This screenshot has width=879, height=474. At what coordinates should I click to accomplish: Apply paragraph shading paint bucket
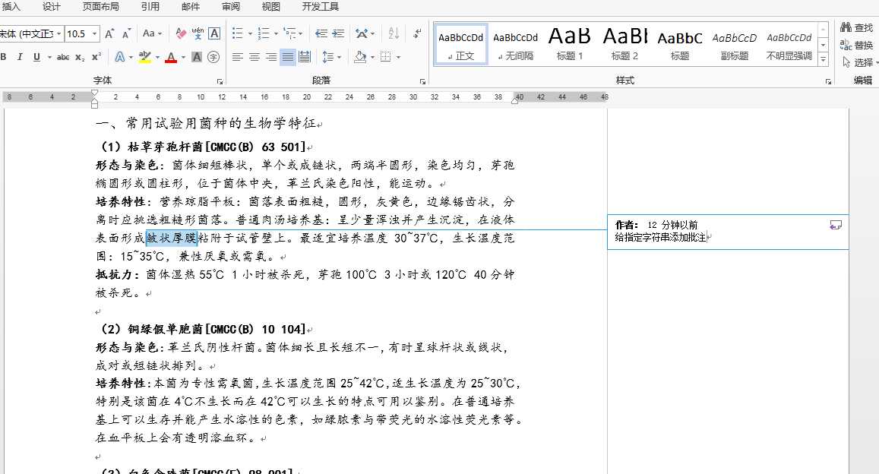(360, 56)
